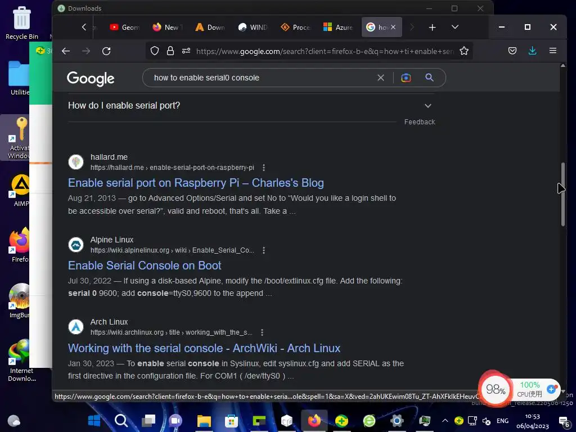Switch to the Azure tab
Image resolution: width=576 pixels, height=432 pixels.
pos(338,27)
